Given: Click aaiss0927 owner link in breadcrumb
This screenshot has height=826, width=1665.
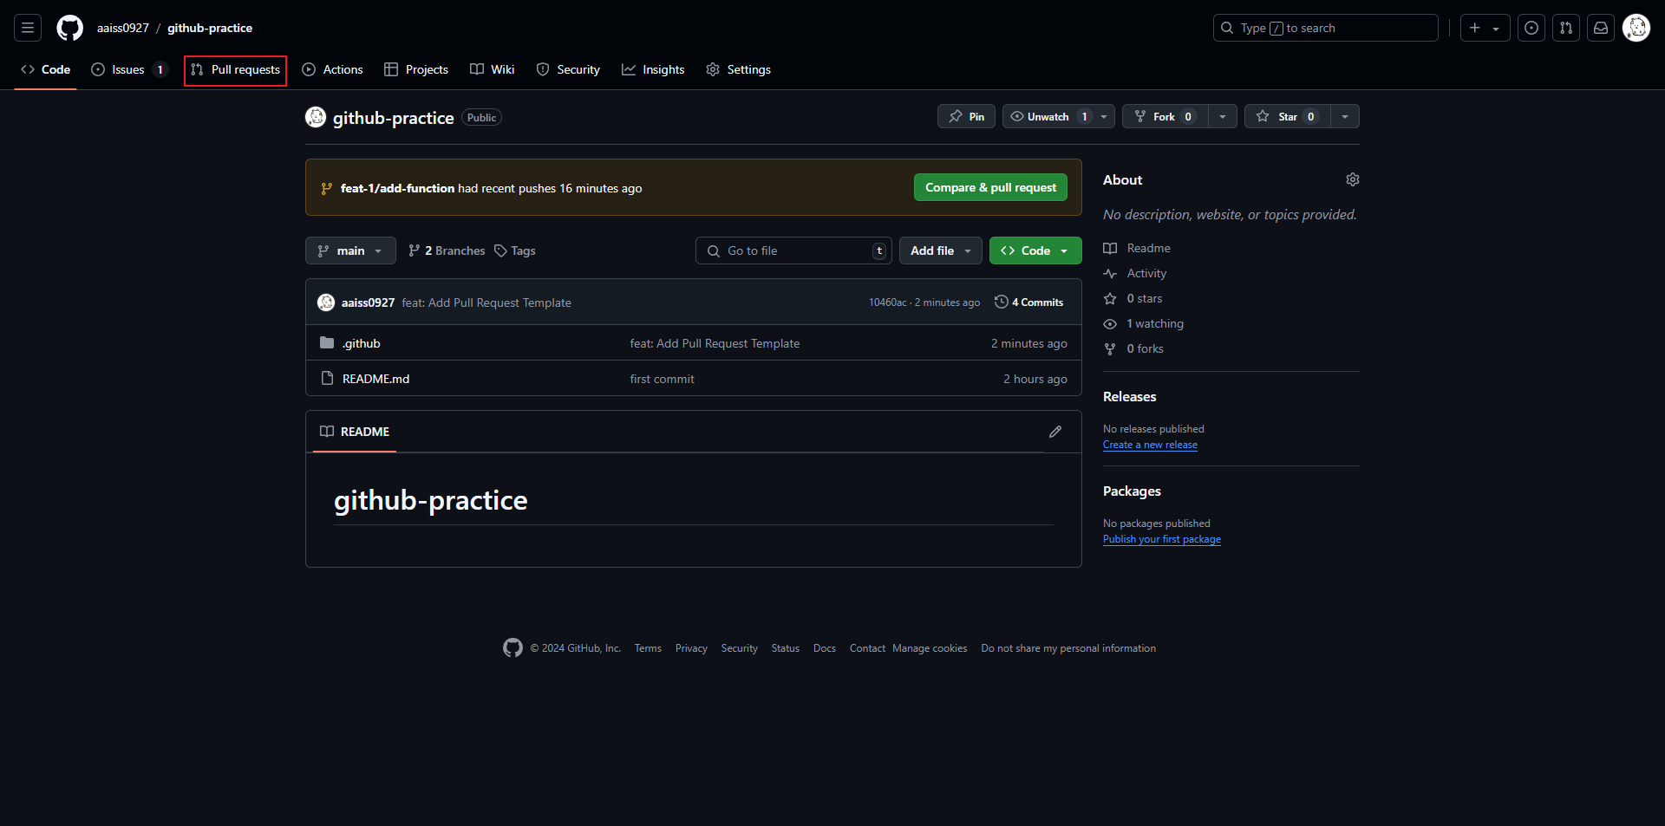Looking at the screenshot, I should [123, 28].
